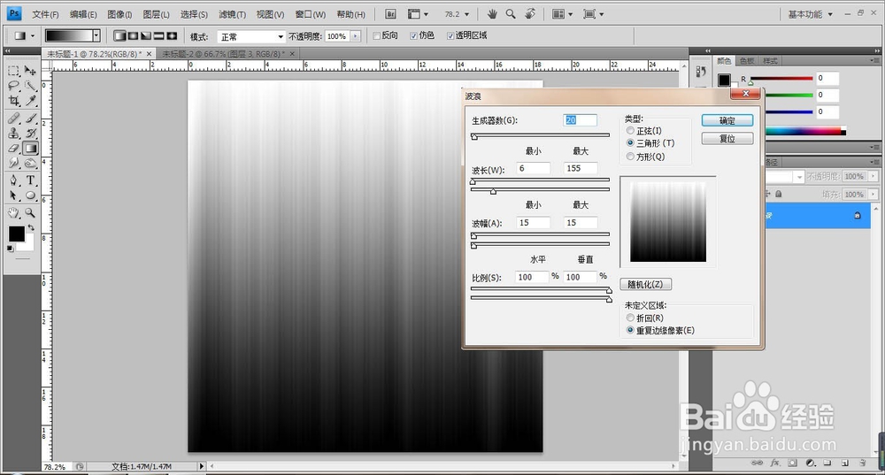Click the wave filter preview thumbnail
The width and height of the screenshot is (885, 475).
tap(667, 222)
